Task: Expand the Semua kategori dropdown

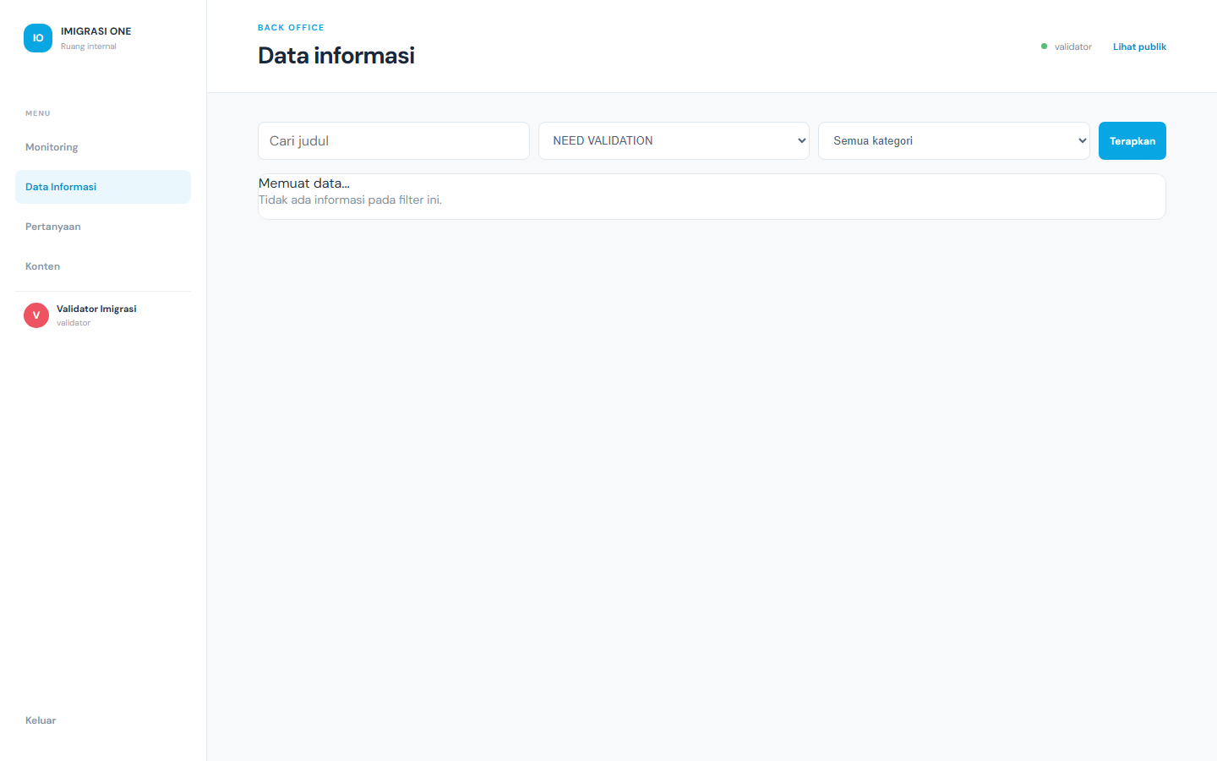Action: (954, 141)
